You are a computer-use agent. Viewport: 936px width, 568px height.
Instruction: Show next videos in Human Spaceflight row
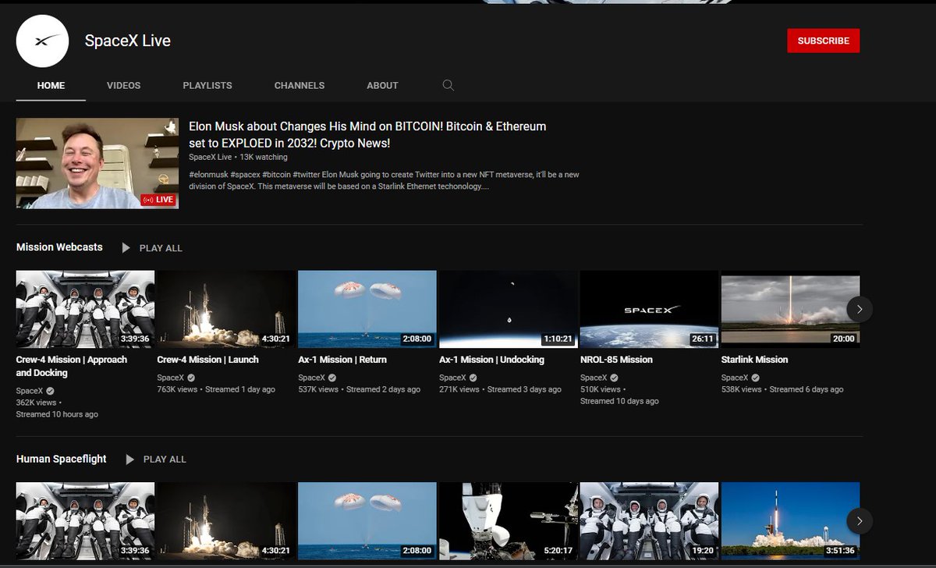pos(860,520)
